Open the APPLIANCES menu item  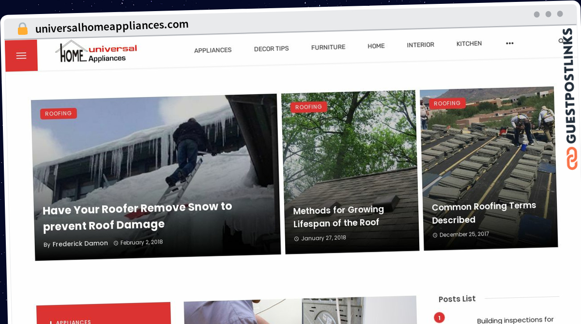(213, 50)
